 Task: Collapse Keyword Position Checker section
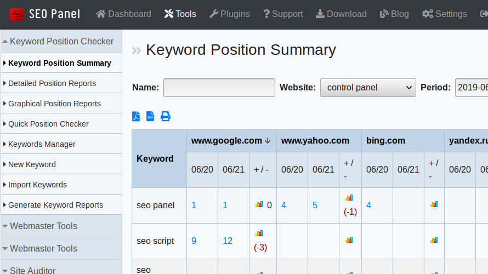(x=61, y=41)
